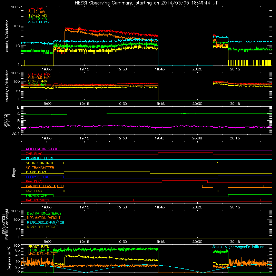
Task: Select the BAD_PACKETS flag label
Action: pos(38,200)
